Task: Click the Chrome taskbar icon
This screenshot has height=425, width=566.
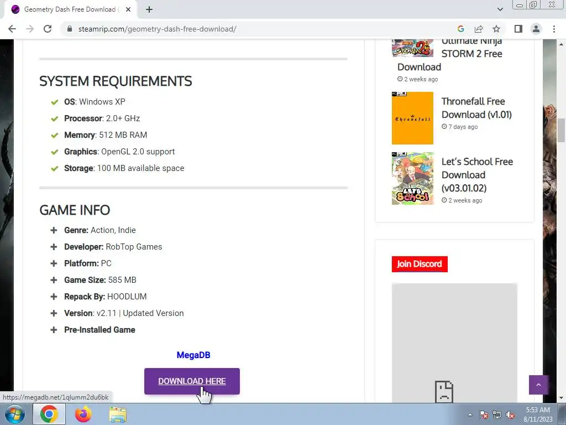Action: [x=49, y=414]
